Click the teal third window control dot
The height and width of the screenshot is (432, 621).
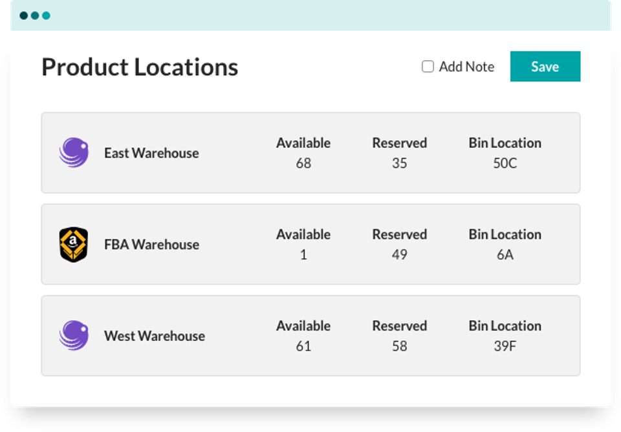pos(46,15)
